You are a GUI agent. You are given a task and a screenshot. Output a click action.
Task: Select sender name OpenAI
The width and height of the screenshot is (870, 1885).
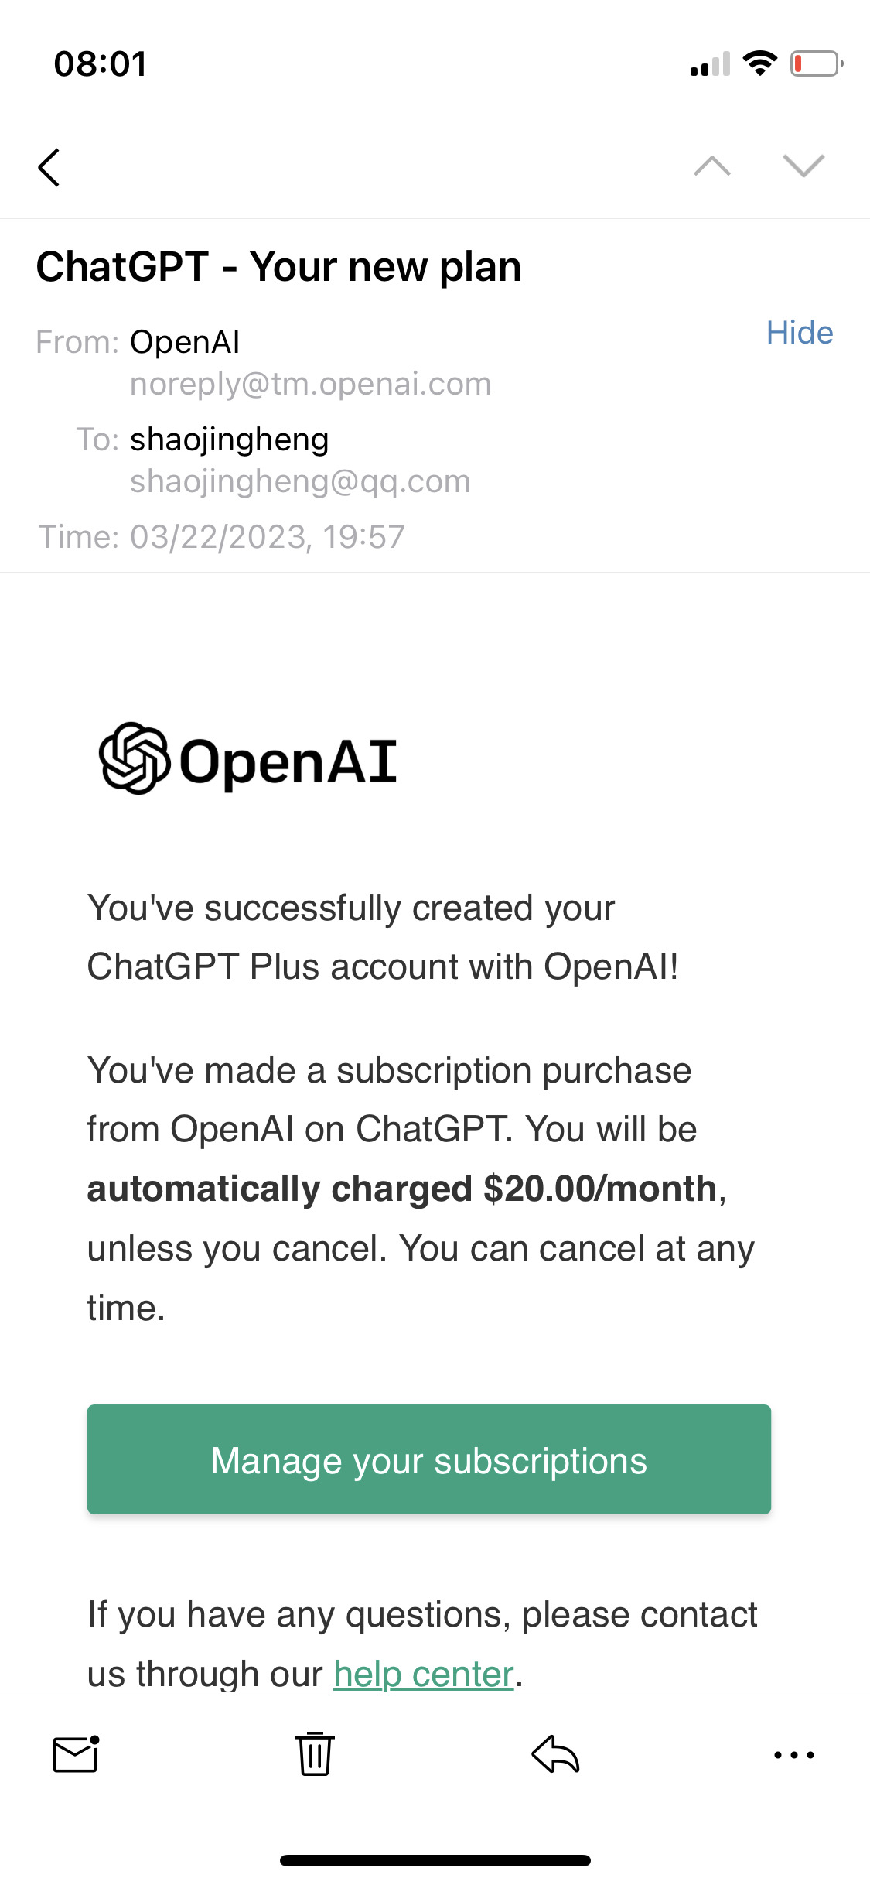coord(185,342)
